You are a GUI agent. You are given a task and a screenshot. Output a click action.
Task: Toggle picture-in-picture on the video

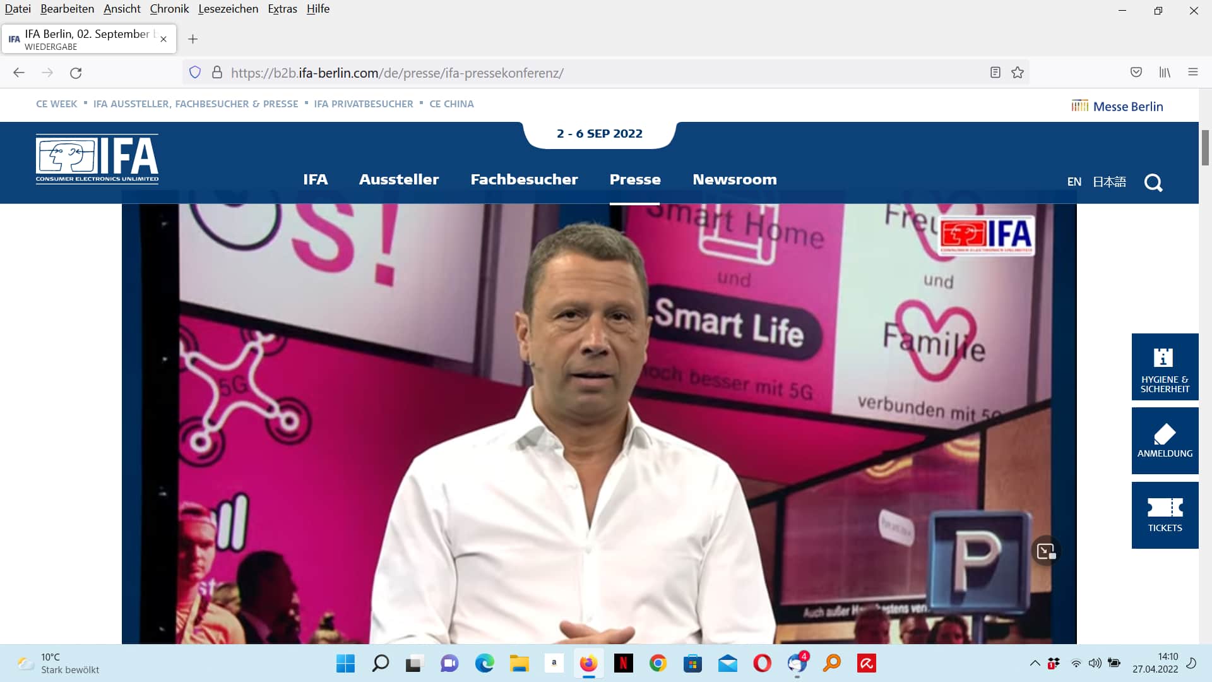click(1046, 551)
